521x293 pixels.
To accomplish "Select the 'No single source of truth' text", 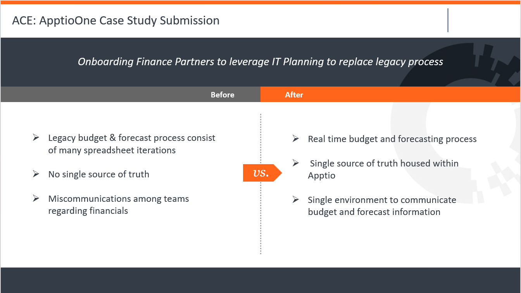I will (99, 174).
